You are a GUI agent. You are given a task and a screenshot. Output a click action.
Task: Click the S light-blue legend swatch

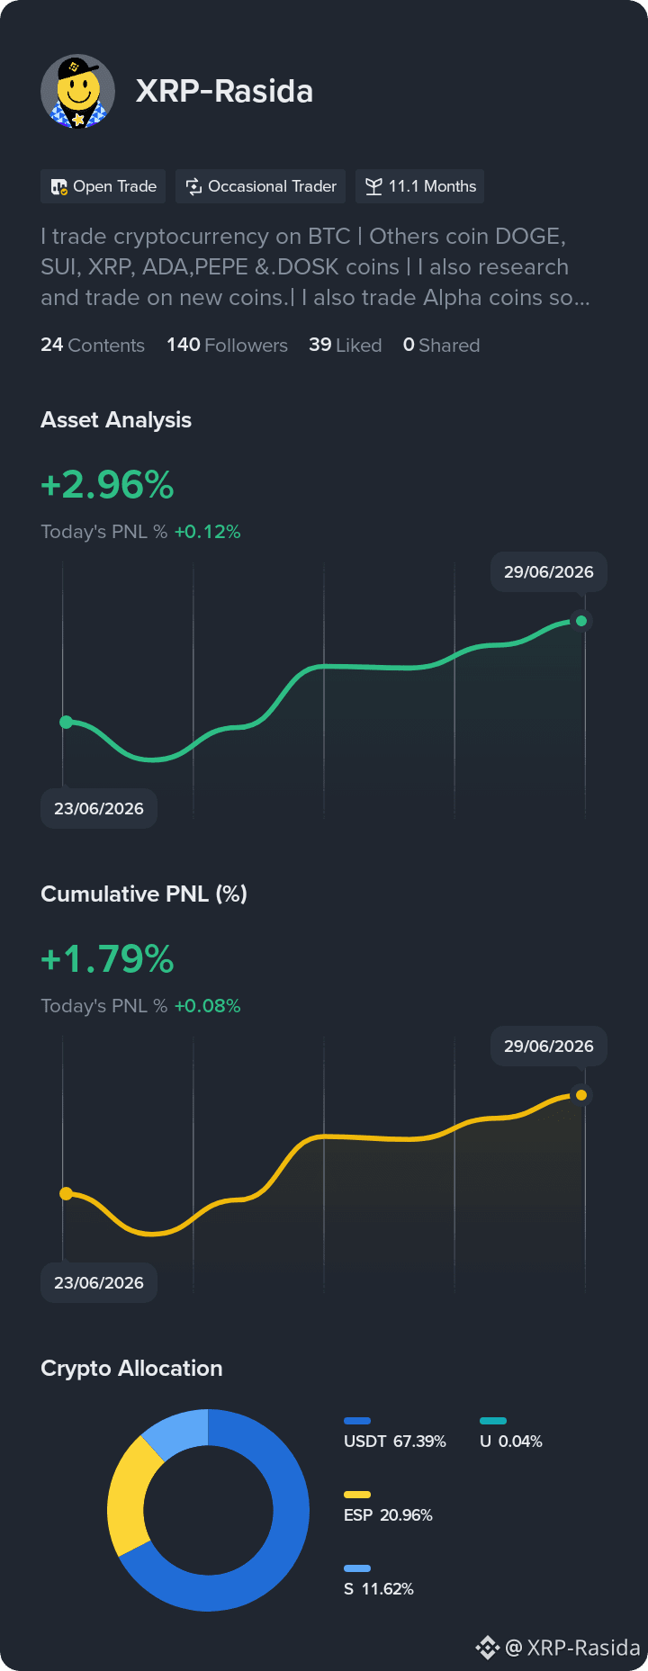click(357, 1568)
